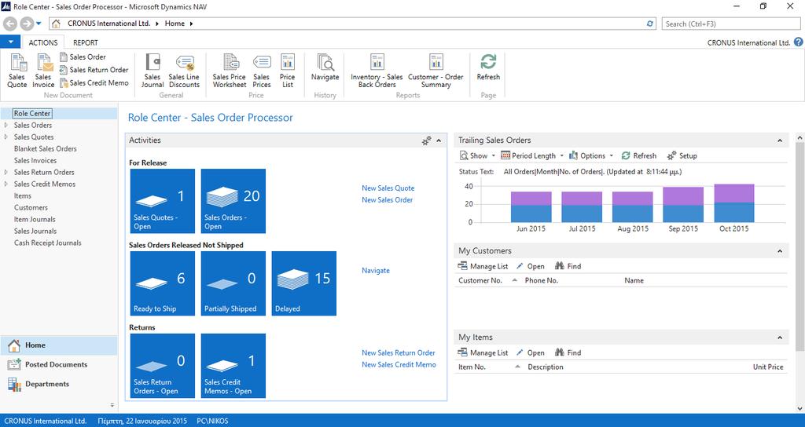Click the back navigation arrow
Image resolution: width=805 pixels, height=427 pixels.
click(10, 24)
